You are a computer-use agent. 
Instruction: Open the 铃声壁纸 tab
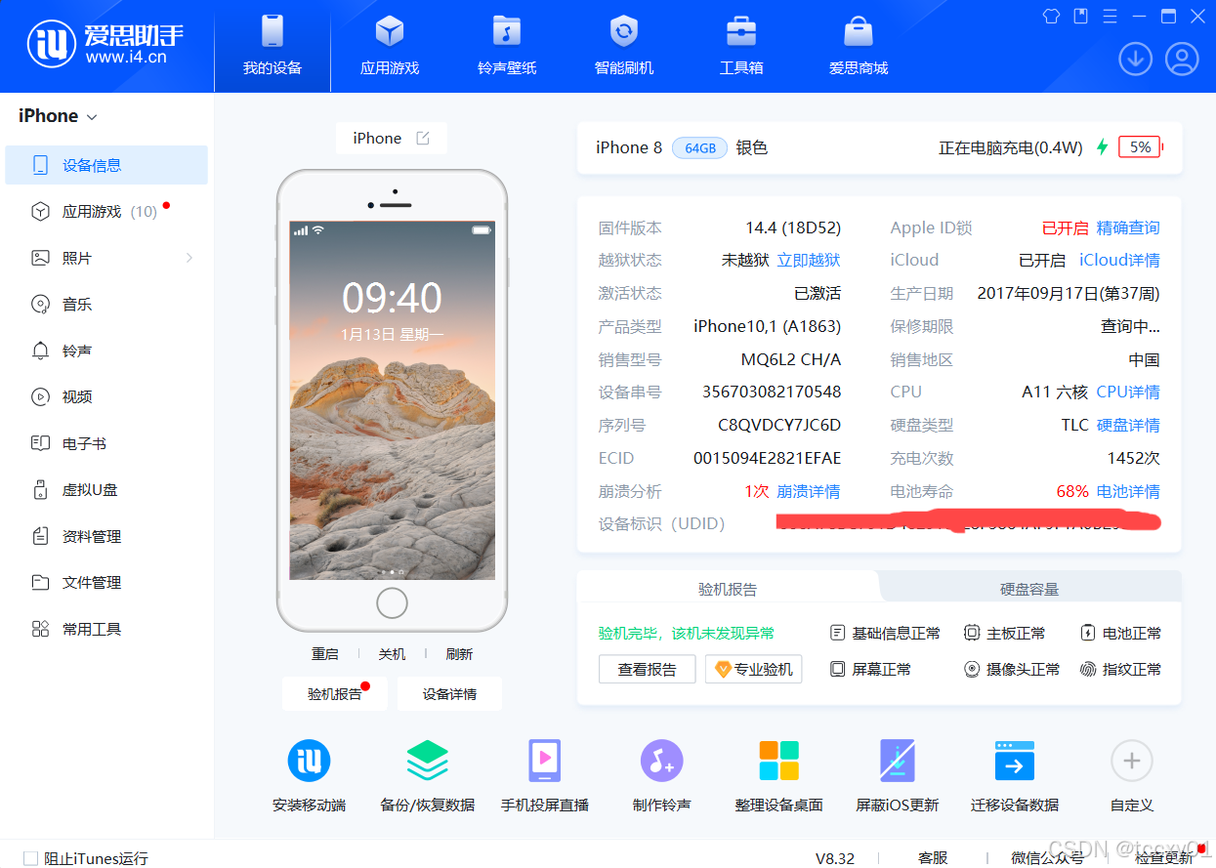[507, 46]
